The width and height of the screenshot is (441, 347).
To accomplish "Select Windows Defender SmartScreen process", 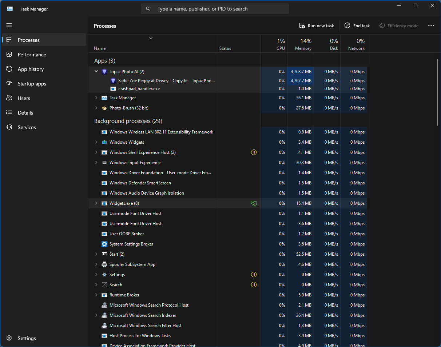I will (227, 183).
